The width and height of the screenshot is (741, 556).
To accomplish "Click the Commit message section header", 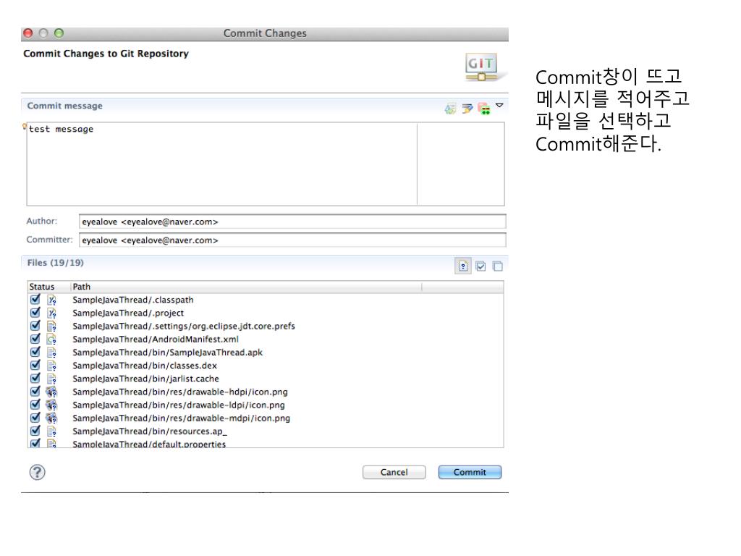I will pyautogui.click(x=64, y=106).
